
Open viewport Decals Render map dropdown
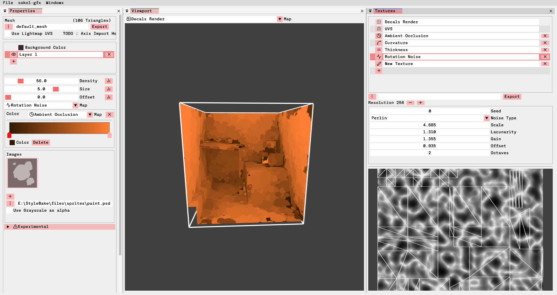(x=280, y=19)
